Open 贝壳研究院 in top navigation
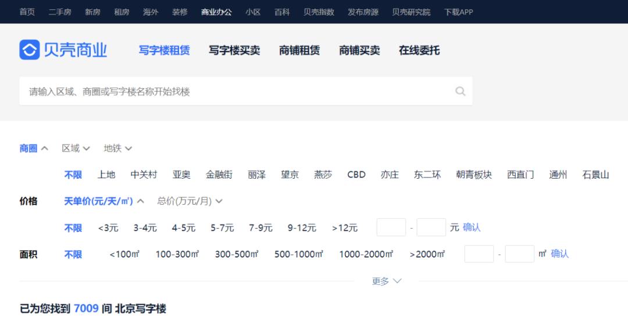The width and height of the screenshot is (628, 326). point(411,12)
